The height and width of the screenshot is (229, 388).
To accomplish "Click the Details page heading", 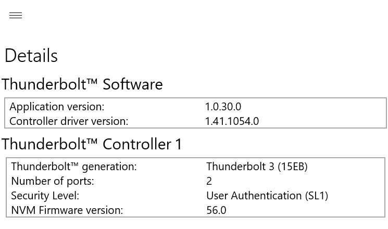I will click(x=31, y=55).
